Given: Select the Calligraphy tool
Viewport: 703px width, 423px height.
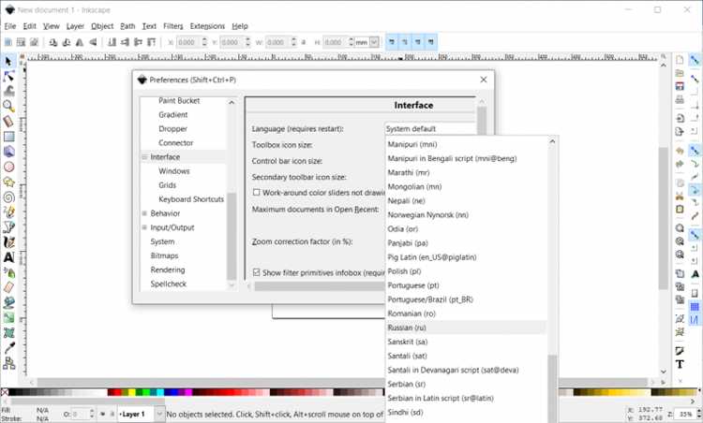Looking at the screenshot, I should point(8,242).
